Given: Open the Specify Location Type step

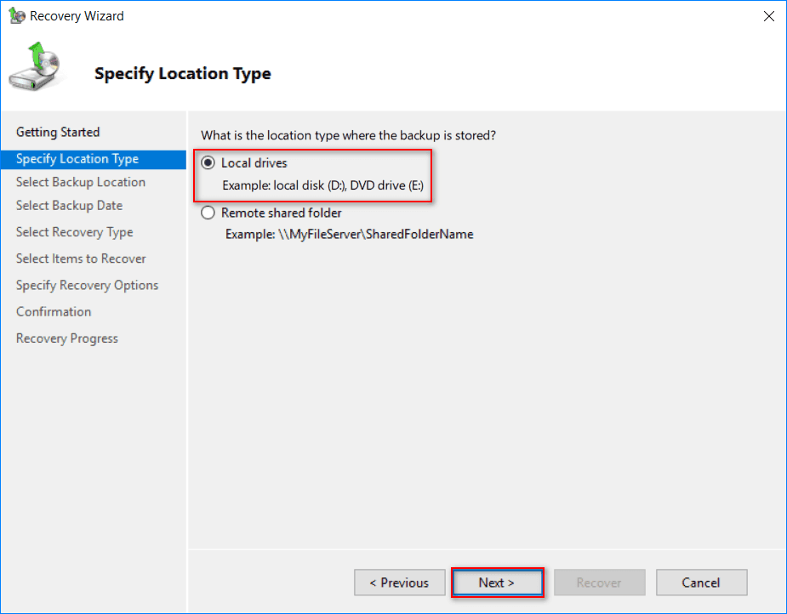Looking at the screenshot, I should (x=77, y=159).
